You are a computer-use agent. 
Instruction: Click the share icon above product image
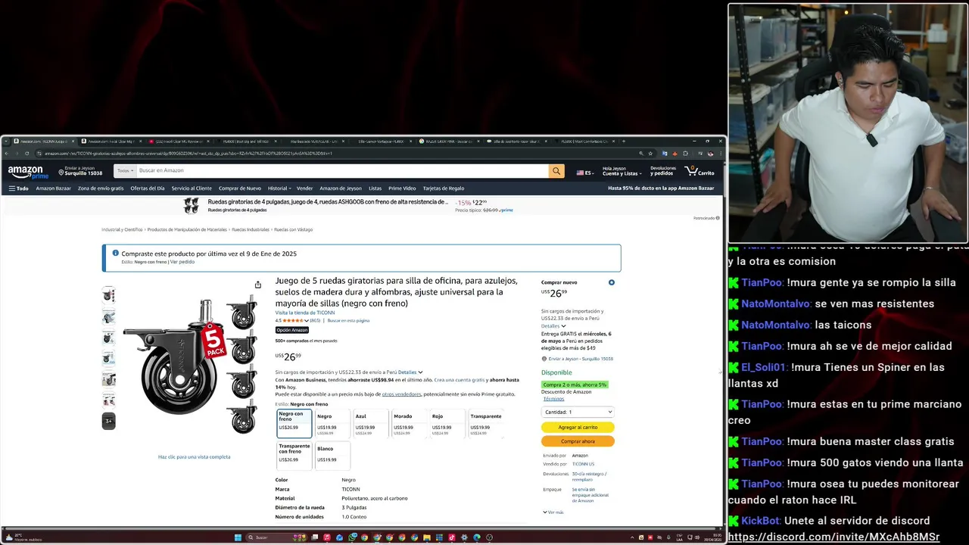click(x=258, y=285)
